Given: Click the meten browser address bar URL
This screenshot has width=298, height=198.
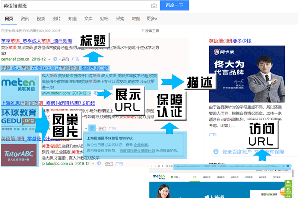Looking at the screenshot, I should (x=228, y=166).
